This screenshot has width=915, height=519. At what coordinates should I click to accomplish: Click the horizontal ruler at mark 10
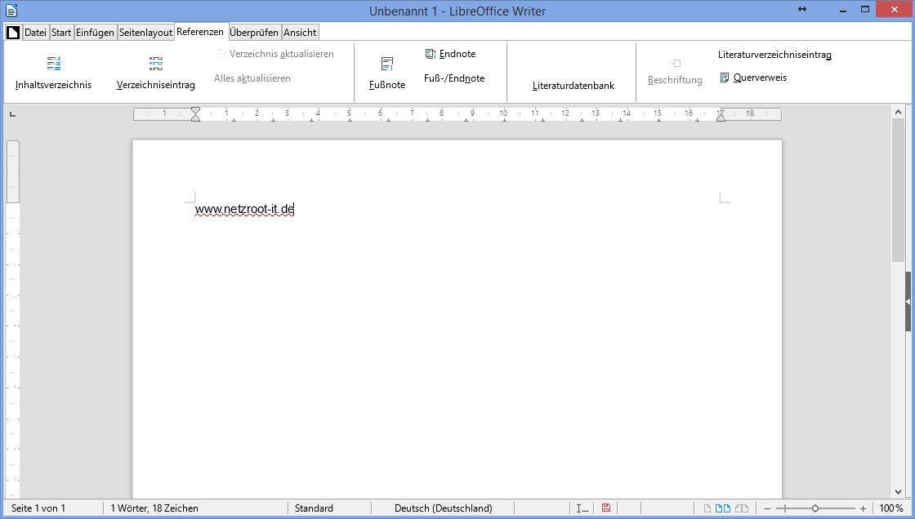503,113
